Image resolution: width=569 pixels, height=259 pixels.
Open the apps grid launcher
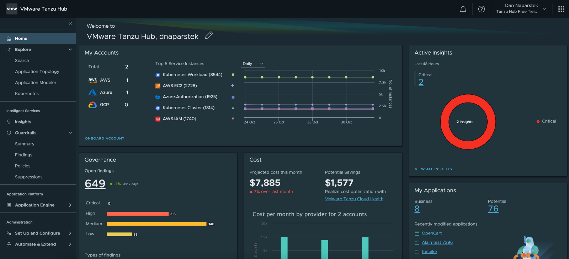click(x=561, y=9)
